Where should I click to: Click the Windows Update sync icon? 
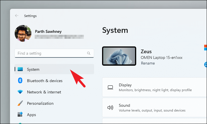pos(206,65)
